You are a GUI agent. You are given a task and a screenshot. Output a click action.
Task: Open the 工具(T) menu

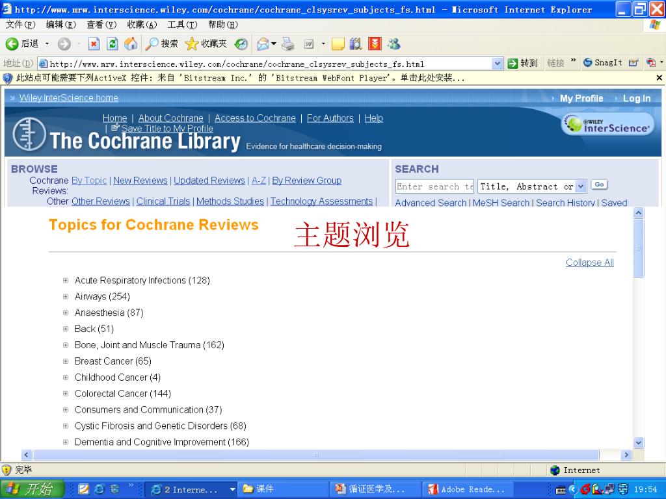tap(182, 25)
